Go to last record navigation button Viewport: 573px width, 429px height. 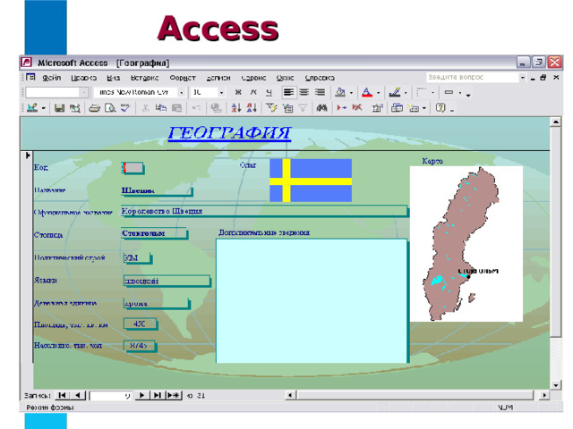pos(158,395)
